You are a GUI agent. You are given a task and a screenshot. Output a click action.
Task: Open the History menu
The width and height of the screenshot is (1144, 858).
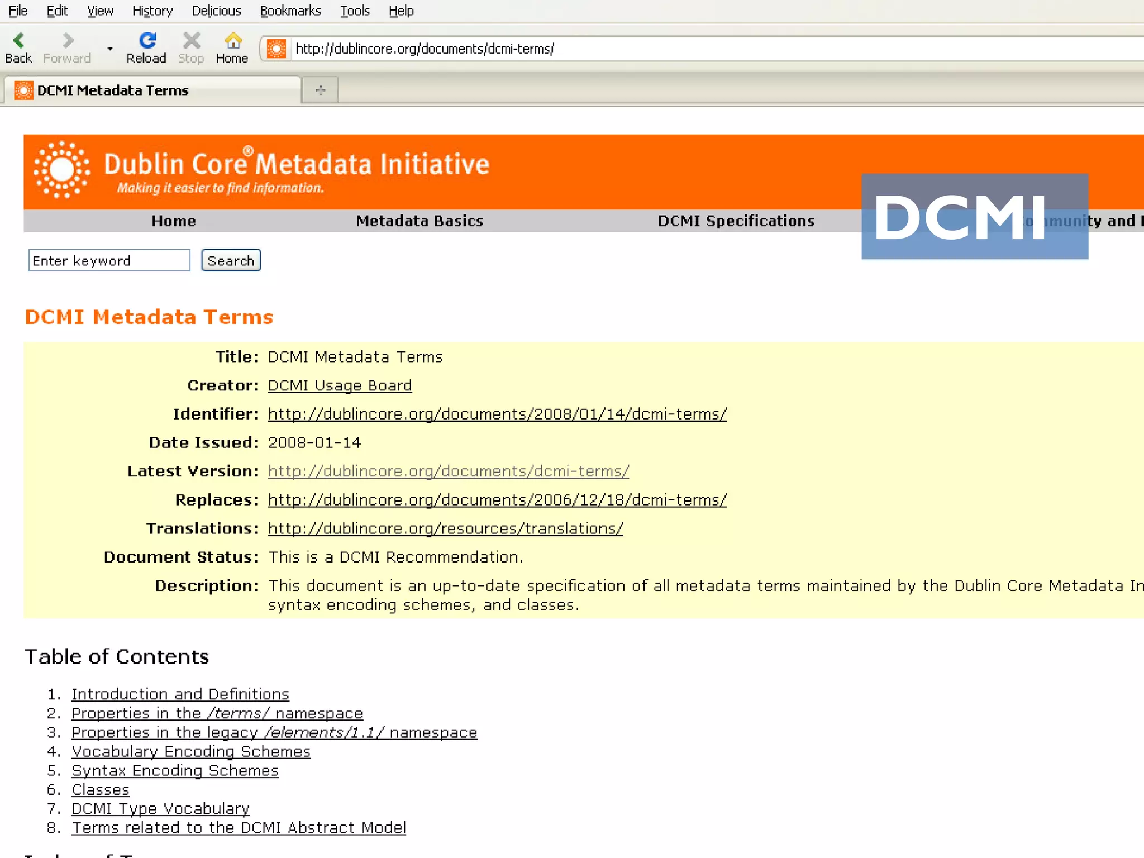[x=152, y=11]
